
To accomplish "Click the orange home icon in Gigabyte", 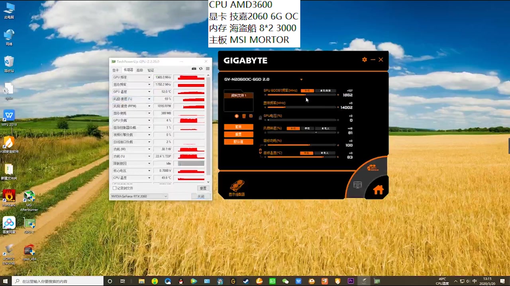I will click(x=378, y=190).
